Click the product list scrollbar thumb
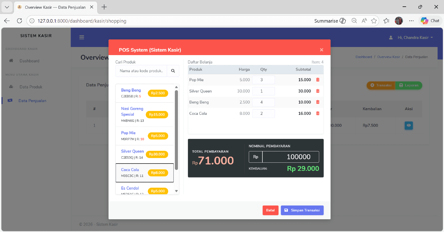Screen dimensions: 444x232 [x=176, y=130]
